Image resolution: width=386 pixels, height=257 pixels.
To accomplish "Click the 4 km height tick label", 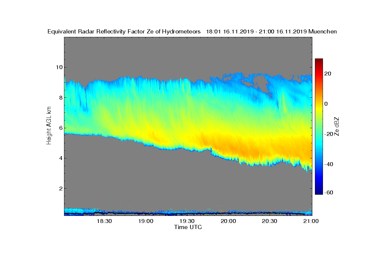I will pos(60,158).
